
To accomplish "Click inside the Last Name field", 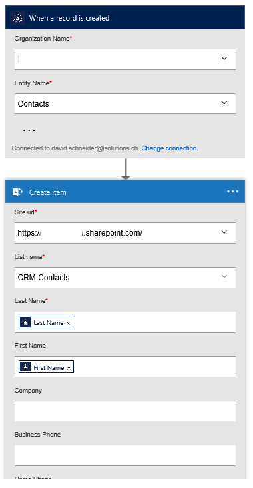I will tap(125, 322).
